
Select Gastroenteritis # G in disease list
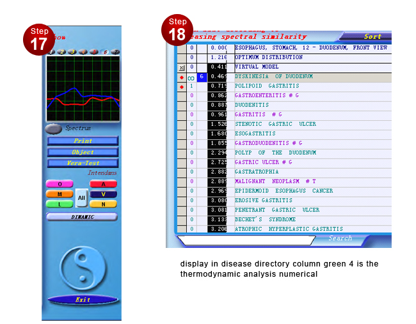pyautogui.click(x=266, y=95)
